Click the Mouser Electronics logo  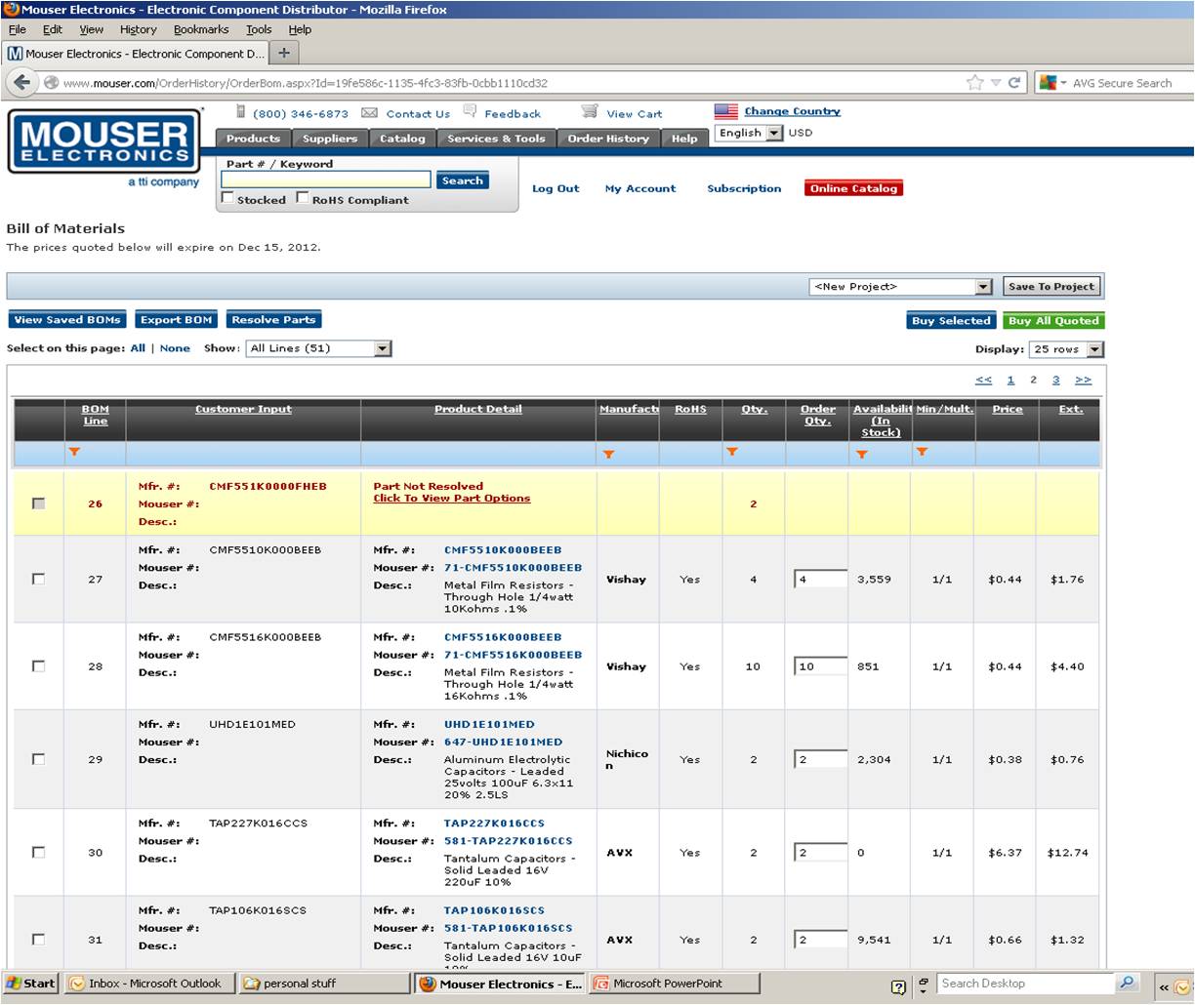click(104, 142)
